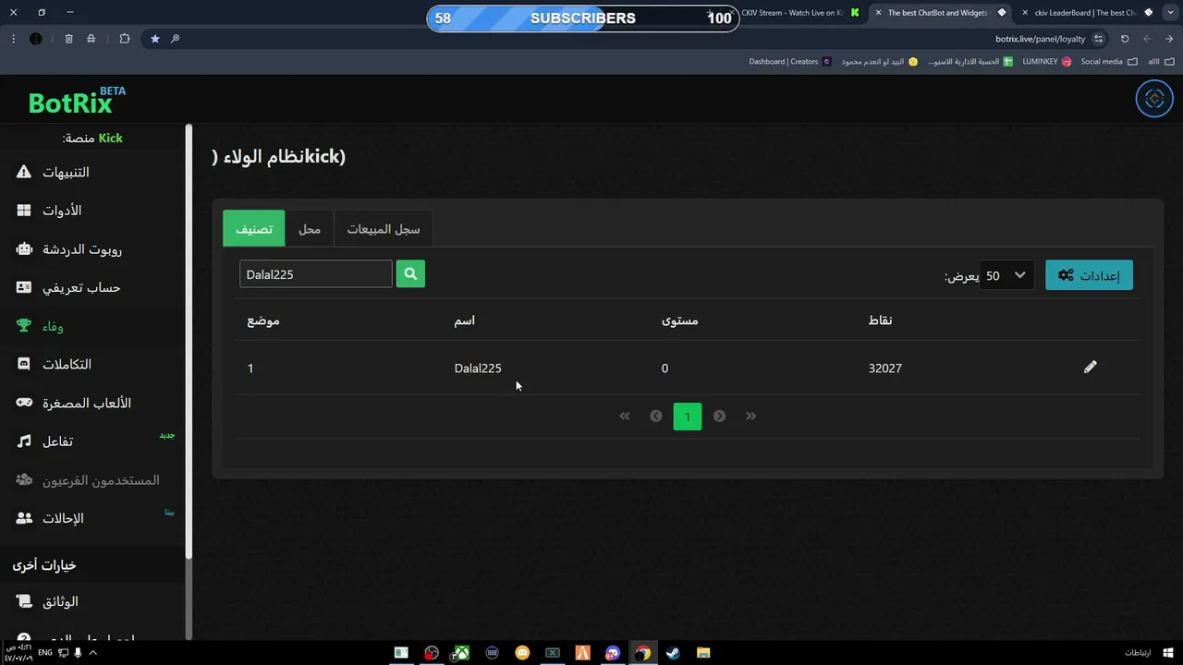Open الوثائق docs via the book icon
1183x665 pixels.
[x=24, y=601]
